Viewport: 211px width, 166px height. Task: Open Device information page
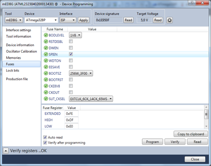pos(20,45)
